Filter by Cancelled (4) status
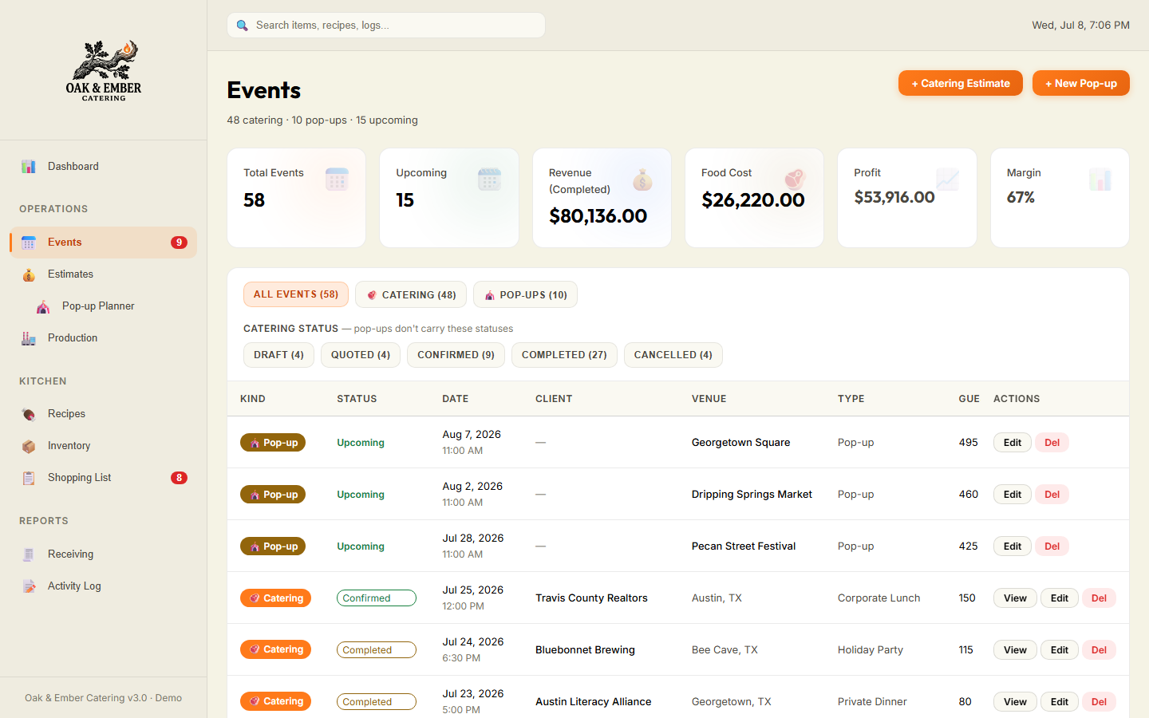This screenshot has height=718, width=1149. click(x=673, y=355)
